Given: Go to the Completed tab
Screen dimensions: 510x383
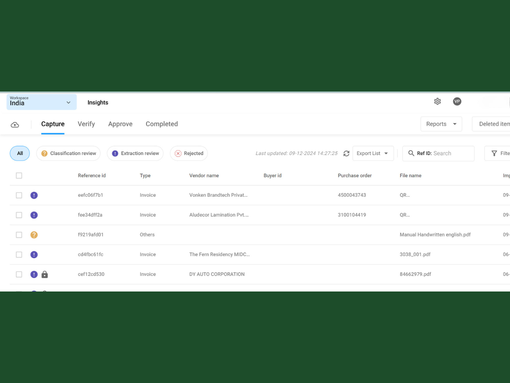Looking at the screenshot, I should (161, 124).
